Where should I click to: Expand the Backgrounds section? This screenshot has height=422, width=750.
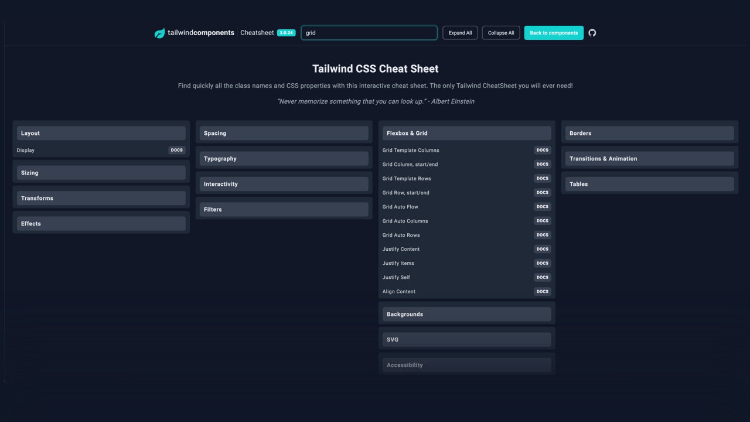[x=467, y=314]
